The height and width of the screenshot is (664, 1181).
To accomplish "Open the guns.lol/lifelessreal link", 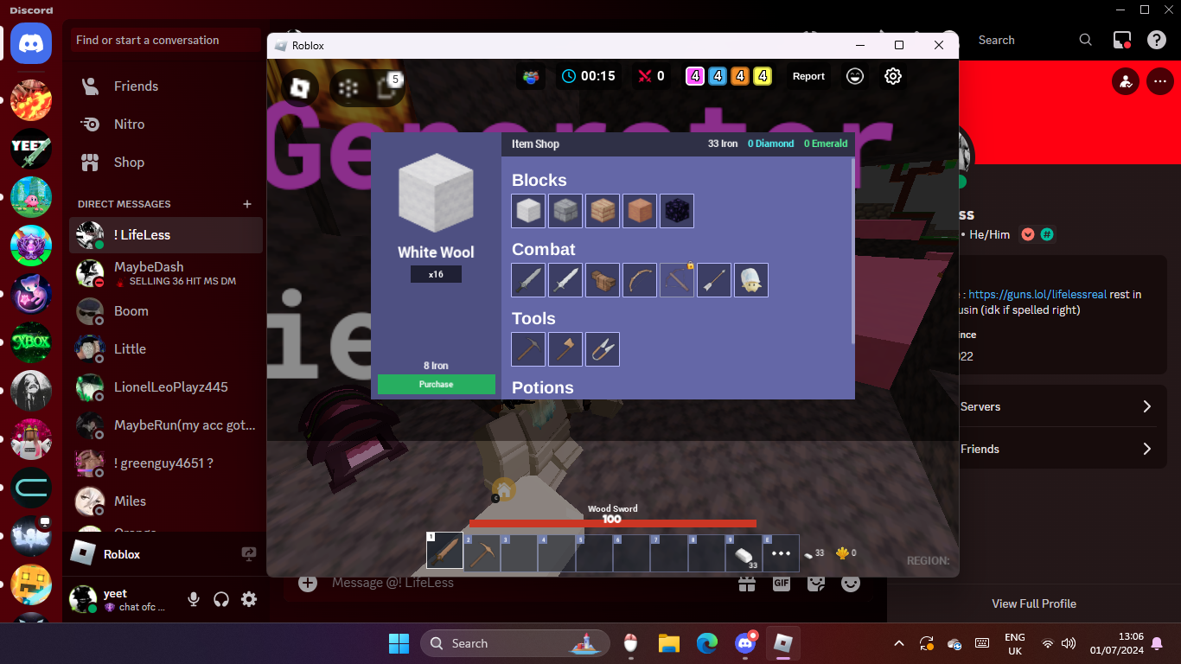I will coord(1037,294).
